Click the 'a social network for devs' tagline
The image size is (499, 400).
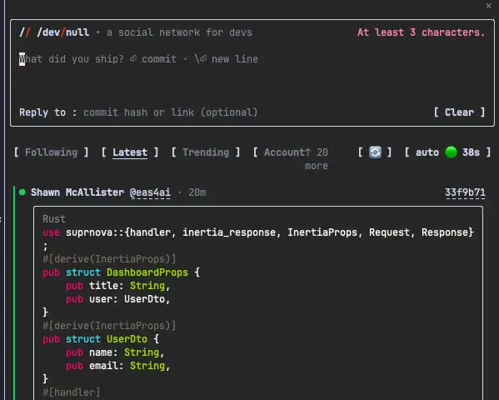pos(179,32)
